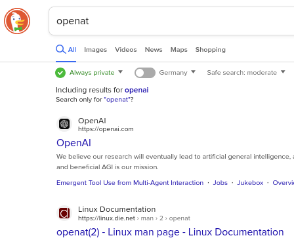Screen dimensions: 294x240
Task: Switch to the All results tab
Action: click(x=66, y=50)
